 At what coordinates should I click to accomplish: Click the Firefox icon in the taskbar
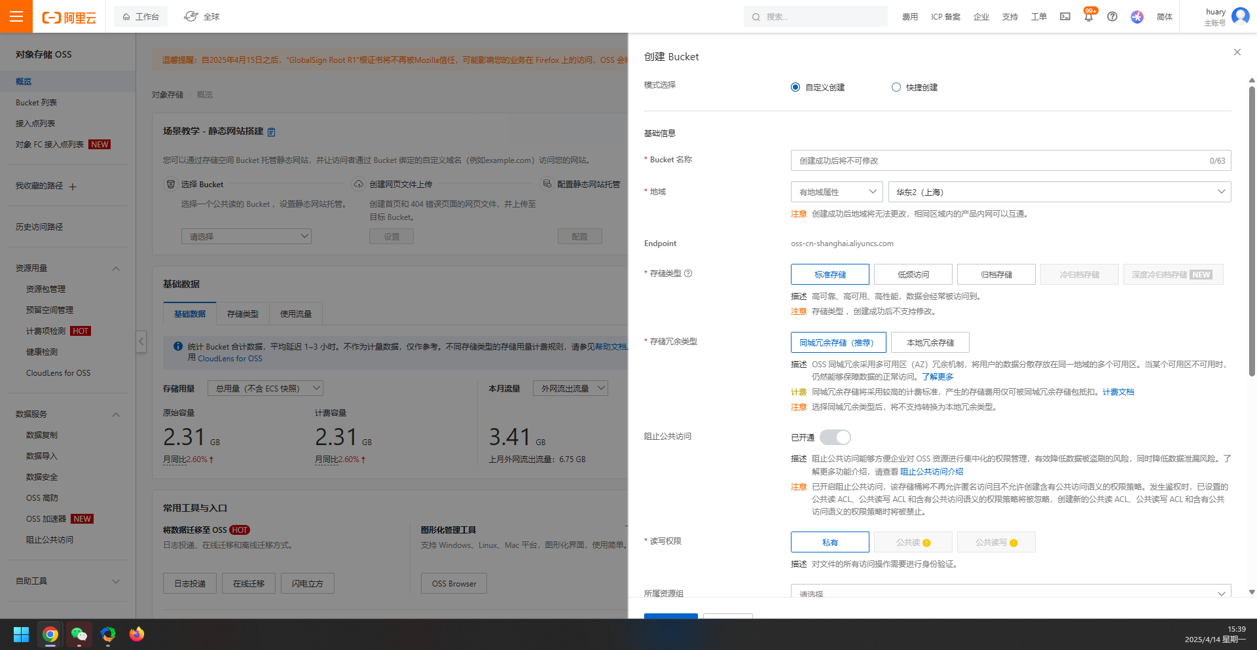[x=136, y=634]
